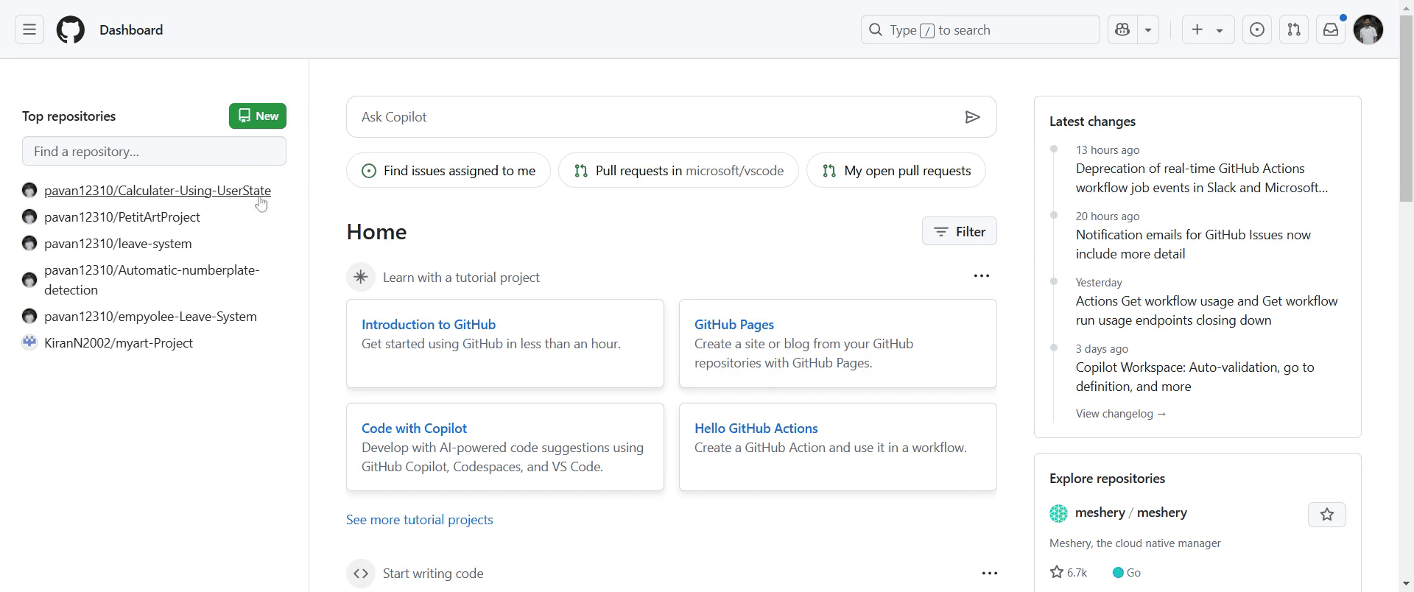
Task: Open Copilot chat icon in header
Action: click(x=1122, y=30)
